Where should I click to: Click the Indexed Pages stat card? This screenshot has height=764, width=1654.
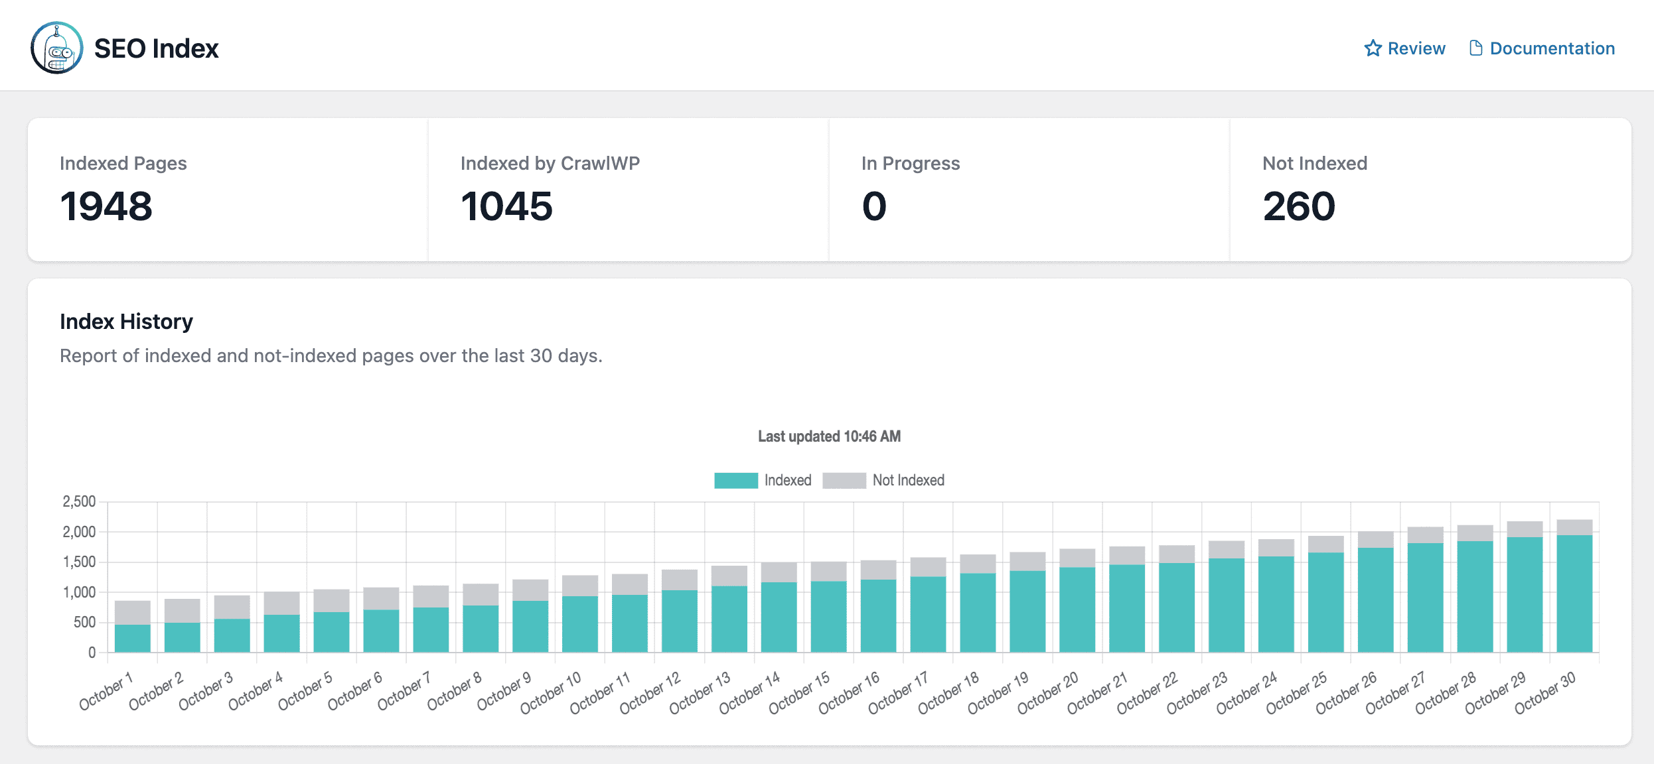coord(228,190)
